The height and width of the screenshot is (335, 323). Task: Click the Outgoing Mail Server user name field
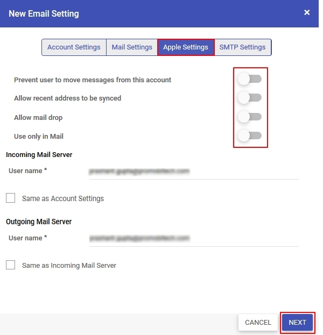point(194,238)
